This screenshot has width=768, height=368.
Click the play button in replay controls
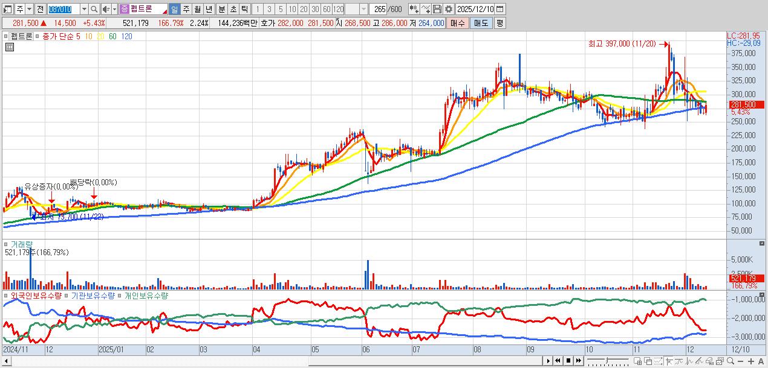pyautogui.click(x=548, y=361)
